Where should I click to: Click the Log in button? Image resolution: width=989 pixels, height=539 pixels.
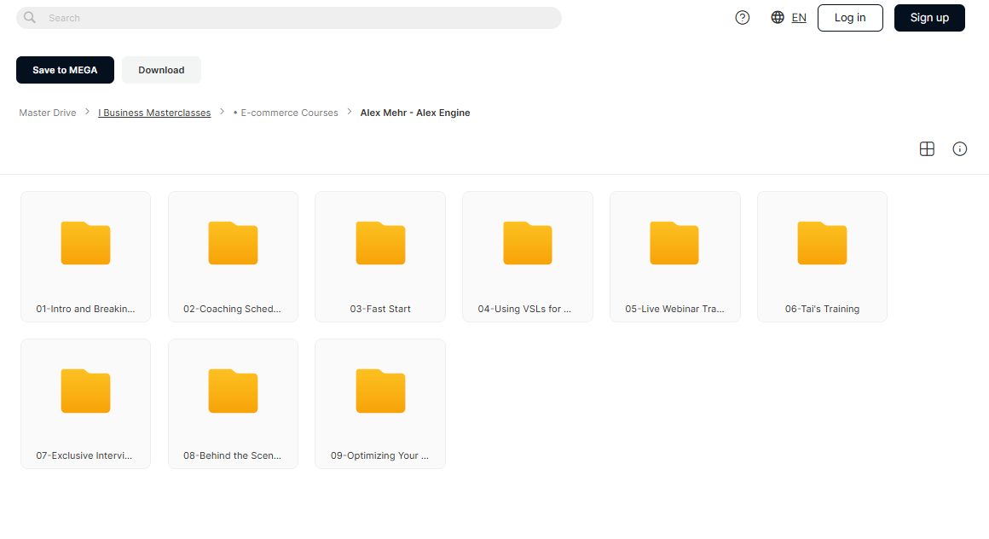point(850,18)
